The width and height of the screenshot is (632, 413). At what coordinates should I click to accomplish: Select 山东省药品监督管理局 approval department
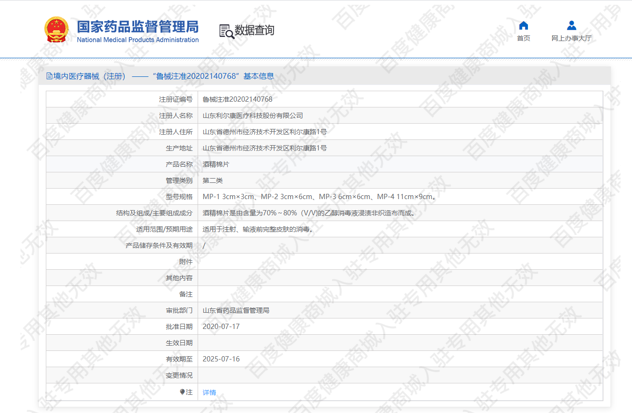(x=236, y=310)
